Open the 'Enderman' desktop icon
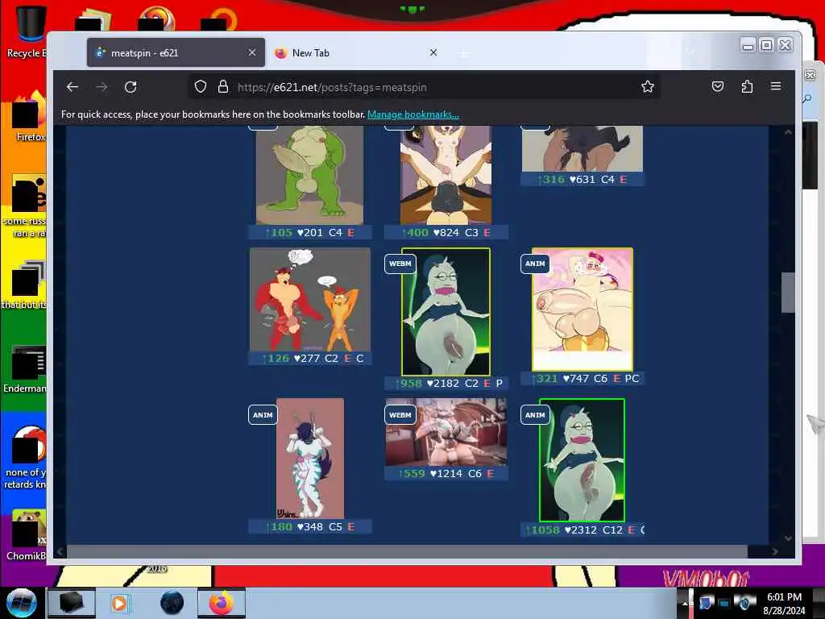The height and width of the screenshot is (619, 825). [27, 368]
